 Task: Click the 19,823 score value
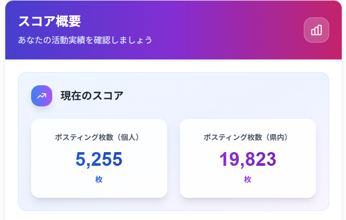248,159
